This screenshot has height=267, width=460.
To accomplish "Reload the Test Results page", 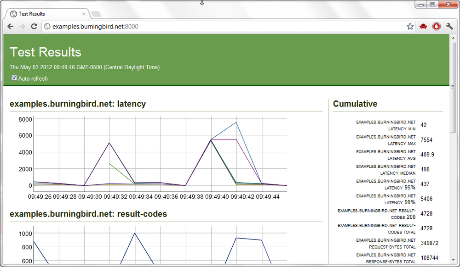I will coord(34,27).
